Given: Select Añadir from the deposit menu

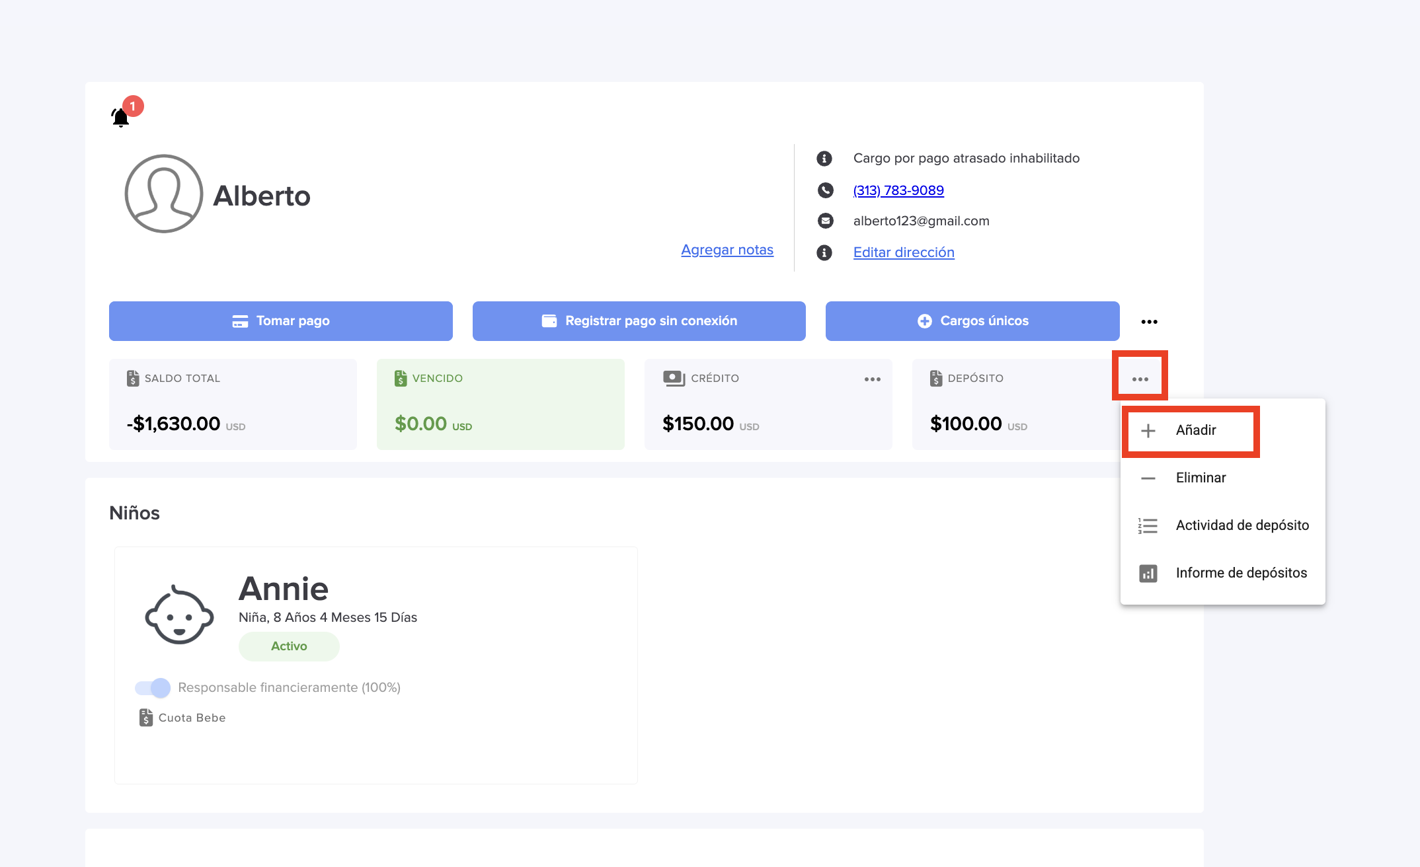Looking at the screenshot, I should pyautogui.click(x=1195, y=430).
